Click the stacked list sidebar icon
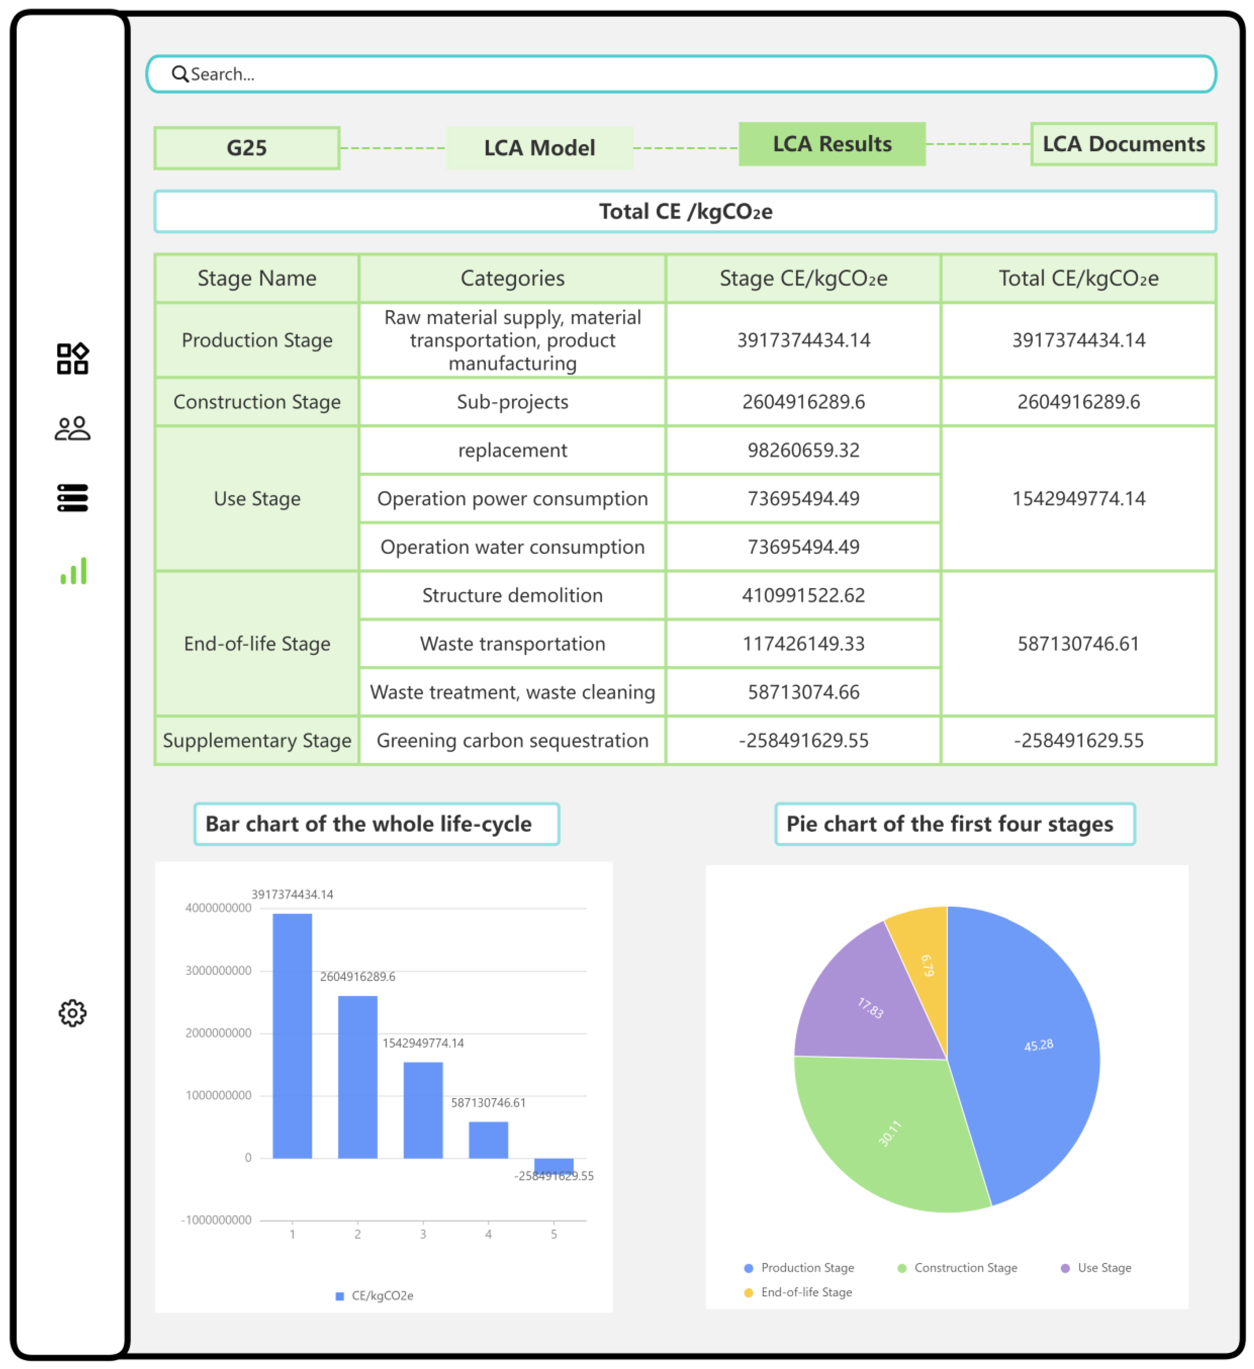1254x1369 pixels. click(x=72, y=498)
